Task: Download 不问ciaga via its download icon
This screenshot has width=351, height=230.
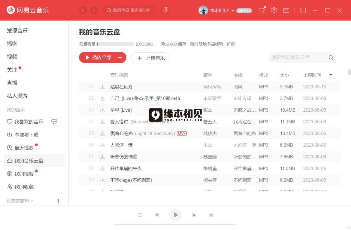Action: 103,180
